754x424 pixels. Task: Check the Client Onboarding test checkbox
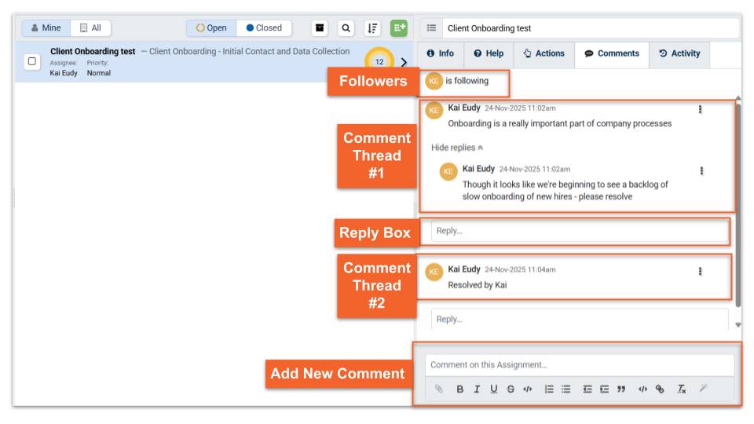pyautogui.click(x=32, y=61)
